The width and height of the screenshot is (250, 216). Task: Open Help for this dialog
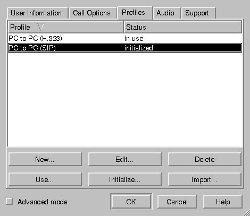[x=223, y=202]
